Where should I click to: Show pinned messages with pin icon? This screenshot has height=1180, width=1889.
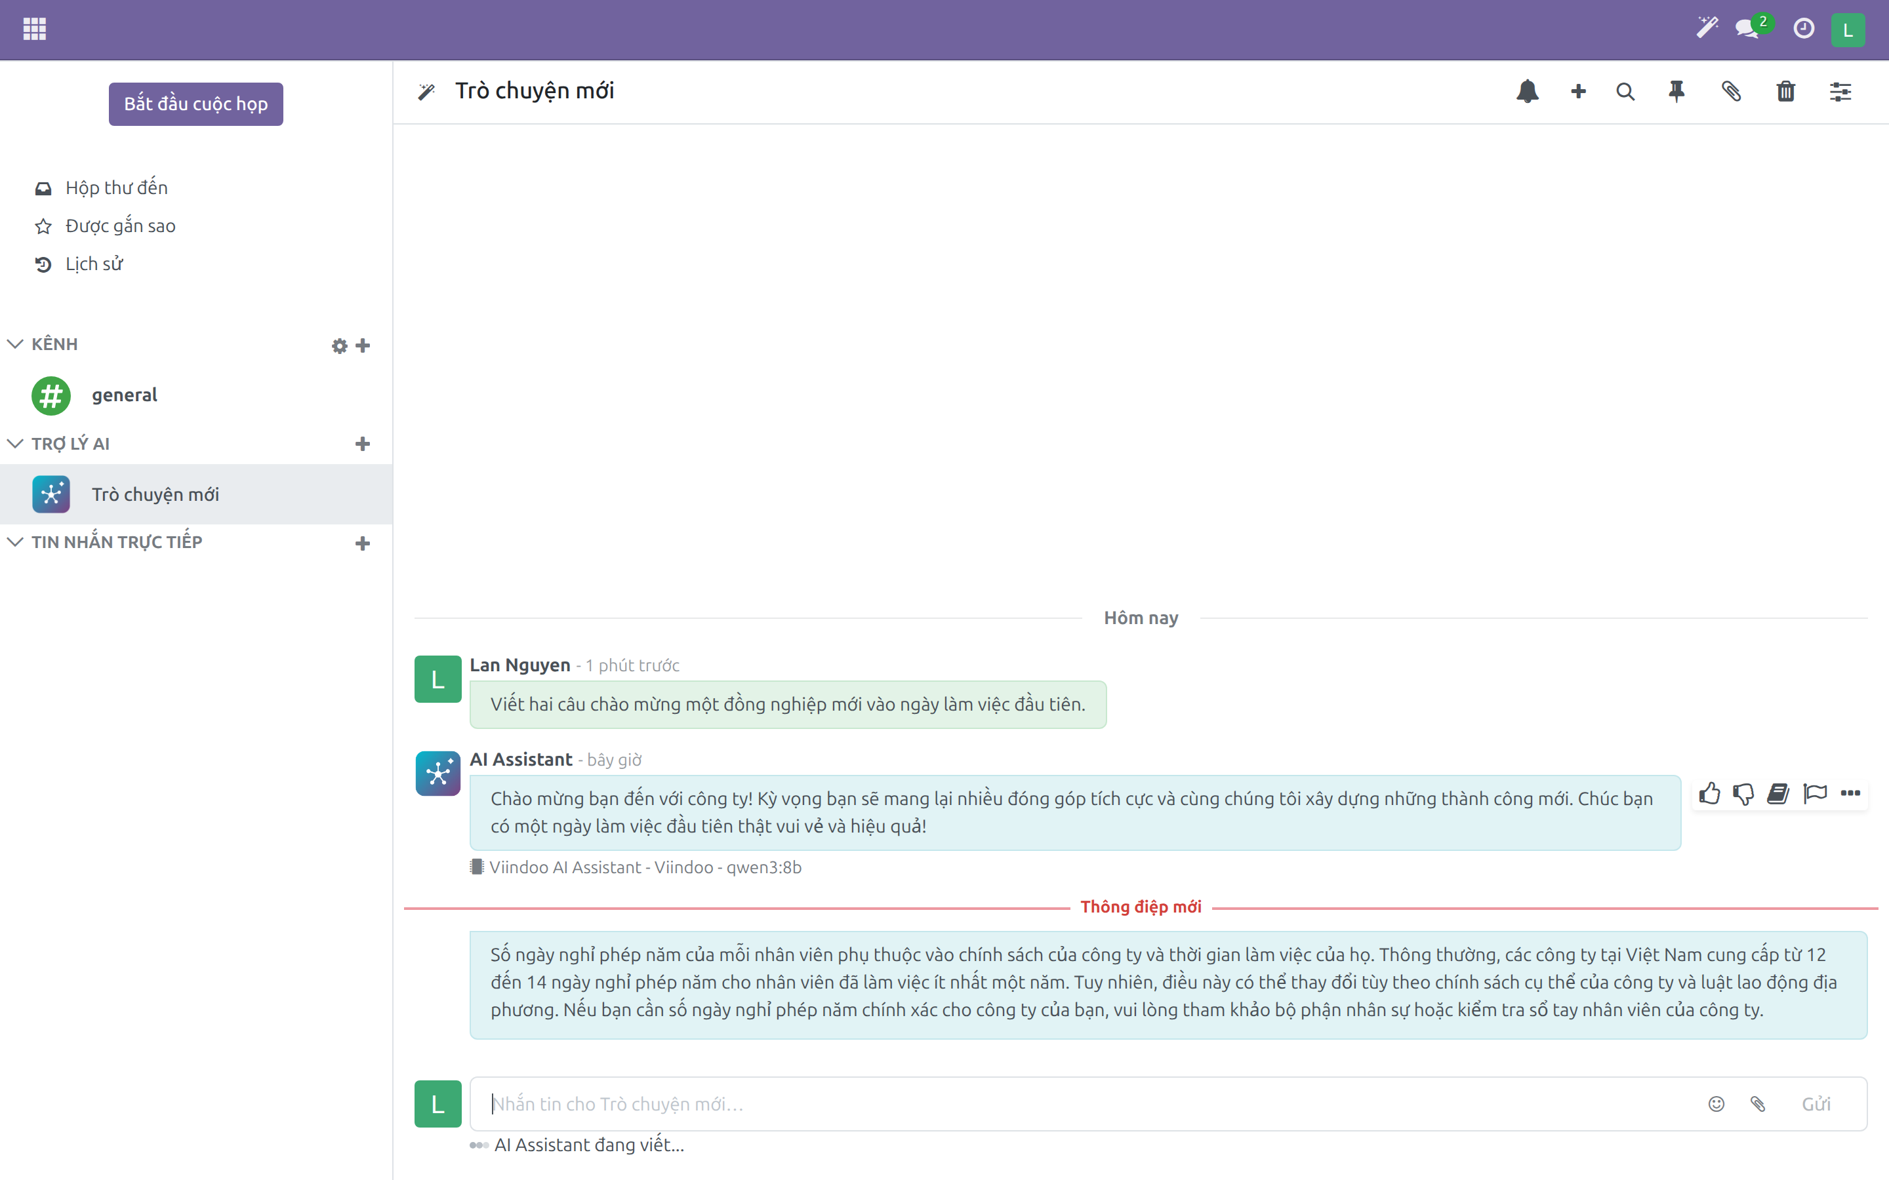[1676, 91]
